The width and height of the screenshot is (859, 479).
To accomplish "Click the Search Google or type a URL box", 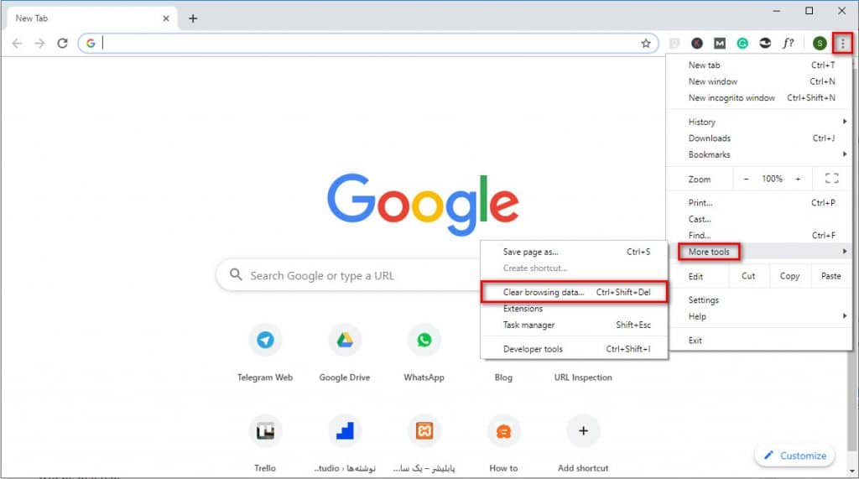I will coord(349,275).
